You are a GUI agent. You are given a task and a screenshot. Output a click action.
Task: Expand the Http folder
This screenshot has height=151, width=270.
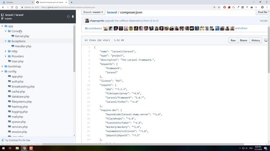point(5,51)
